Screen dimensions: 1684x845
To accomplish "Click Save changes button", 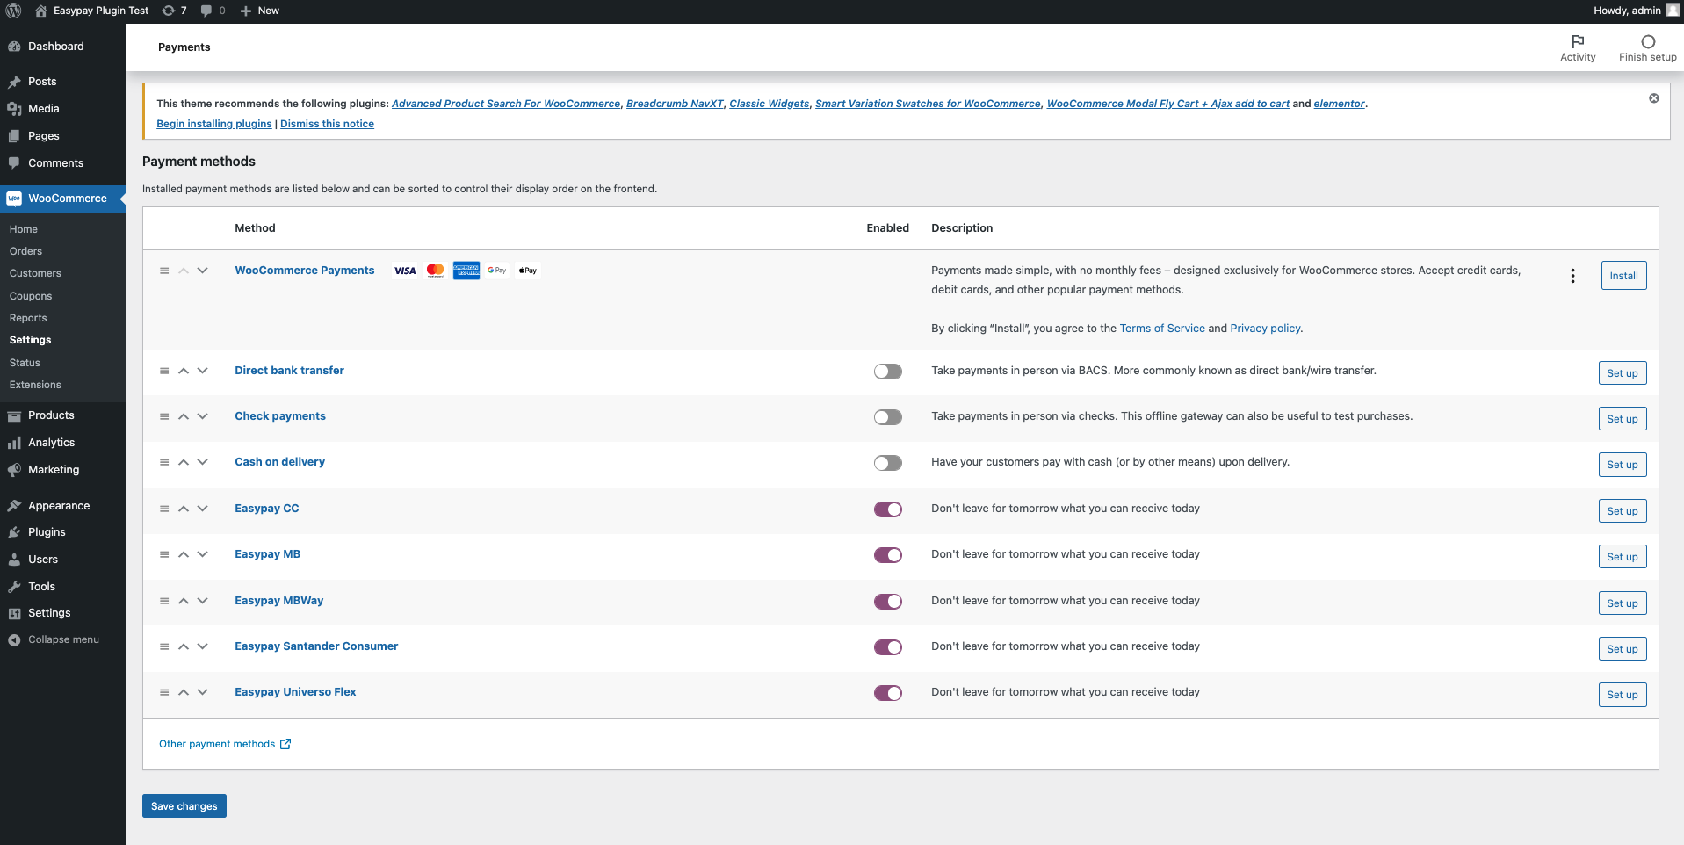I will point(184,806).
